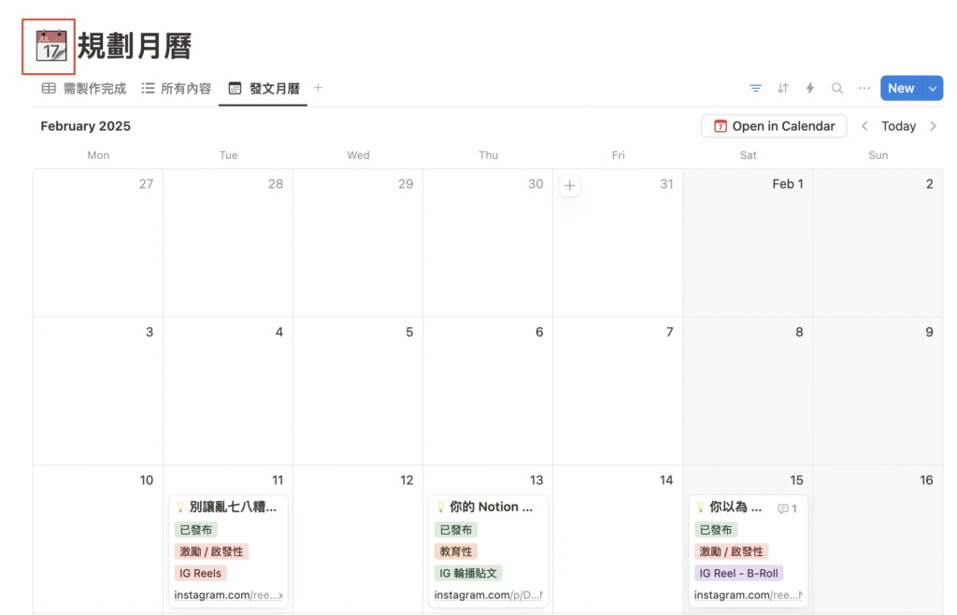Viewport: 957px width, 615px height.
Task: Switch to the 需製作完成 tab
Action: [84, 89]
